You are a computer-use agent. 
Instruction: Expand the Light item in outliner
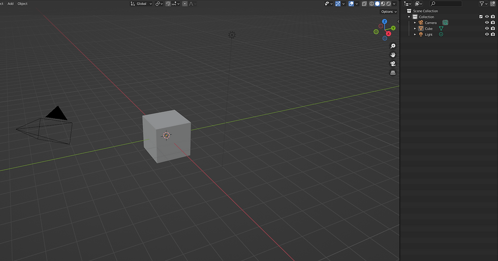pyautogui.click(x=415, y=35)
